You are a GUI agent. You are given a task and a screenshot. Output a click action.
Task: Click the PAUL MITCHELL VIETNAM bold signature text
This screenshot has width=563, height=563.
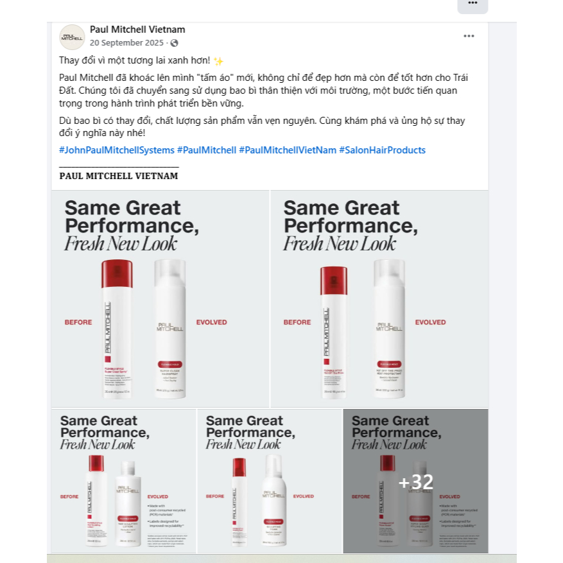(x=119, y=176)
